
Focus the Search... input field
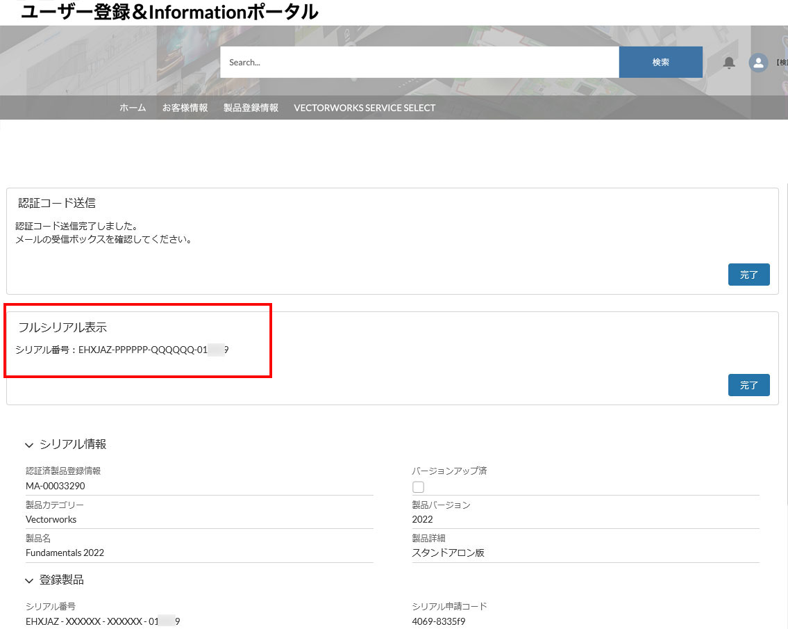[x=419, y=63]
